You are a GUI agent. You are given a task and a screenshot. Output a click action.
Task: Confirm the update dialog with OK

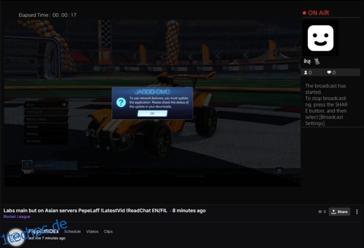pos(152,113)
